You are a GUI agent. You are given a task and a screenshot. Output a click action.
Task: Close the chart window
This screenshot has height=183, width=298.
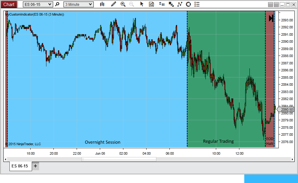[x=294, y=5]
